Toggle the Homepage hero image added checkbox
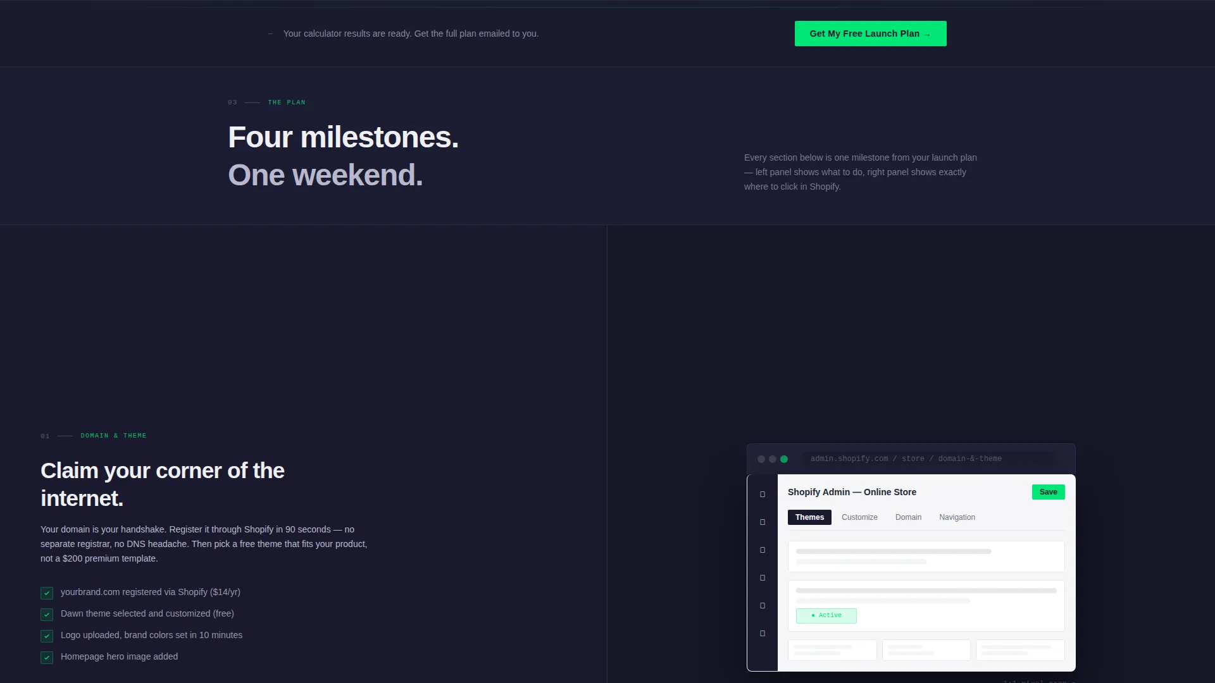Image resolution: width=1215 pixels, height=683 pixels. click(x=47, y=658)
